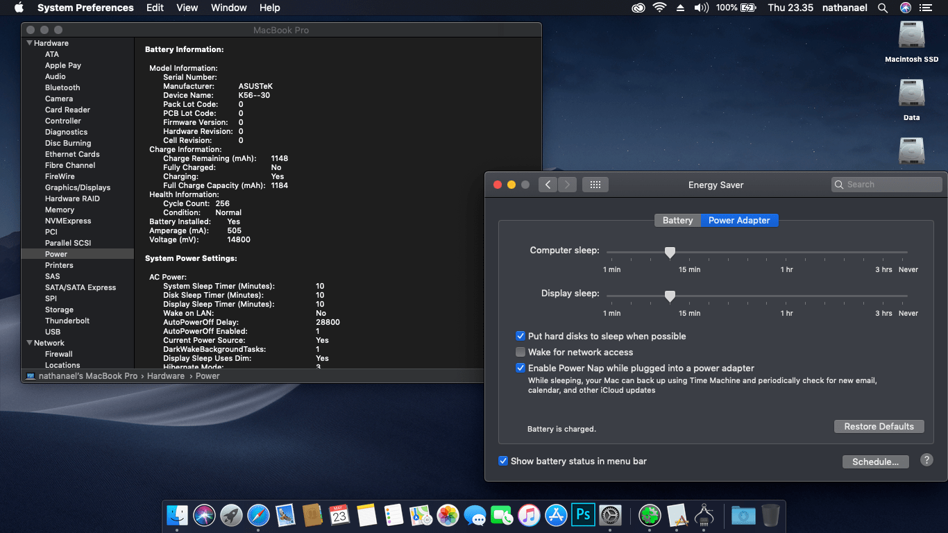
Task: Open the Schedule... dialog
Action: [875, 462]
